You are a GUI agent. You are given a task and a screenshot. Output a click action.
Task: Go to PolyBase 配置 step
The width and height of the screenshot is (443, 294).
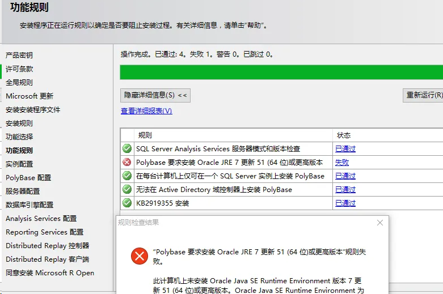click(x=28, y=177)
